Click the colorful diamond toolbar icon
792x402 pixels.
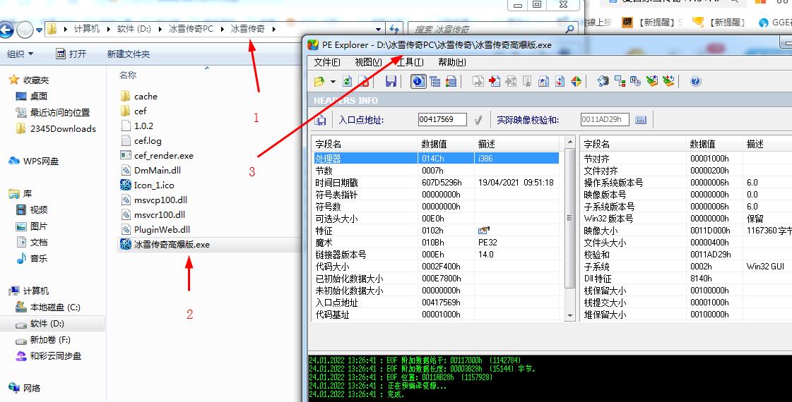point(576,82)
